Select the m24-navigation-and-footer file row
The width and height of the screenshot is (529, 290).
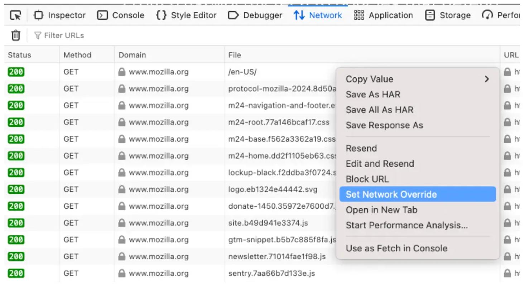pyautogui.click(x=282, y=106)
